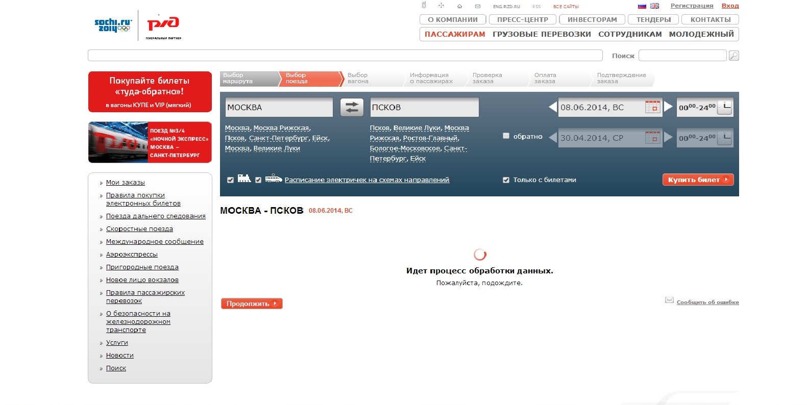Click the loading progress spinner

[x=480, y=254]
